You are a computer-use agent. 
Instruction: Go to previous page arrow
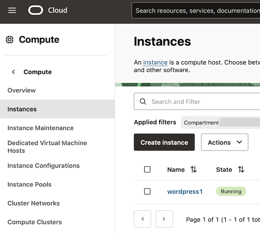coord(143,219)
